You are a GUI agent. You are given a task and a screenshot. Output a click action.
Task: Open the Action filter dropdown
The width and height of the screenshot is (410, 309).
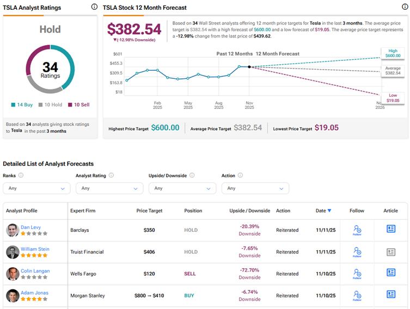255,188
